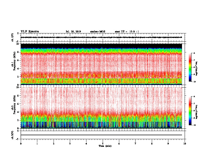Click the ch.1 voltage waveform trace
This screenshot has height=161, width=208.
pyautogui.click(x=101, y=37)
